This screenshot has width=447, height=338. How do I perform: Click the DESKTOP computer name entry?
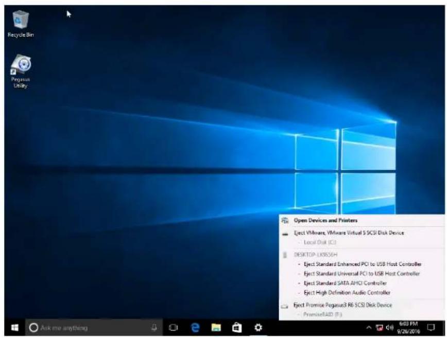tap(316, 254)
